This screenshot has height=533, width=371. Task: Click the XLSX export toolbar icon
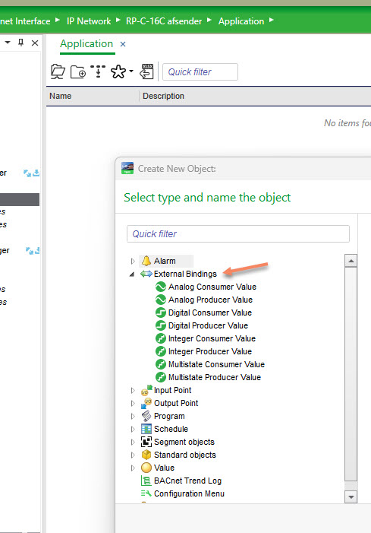tap(147, 71)
